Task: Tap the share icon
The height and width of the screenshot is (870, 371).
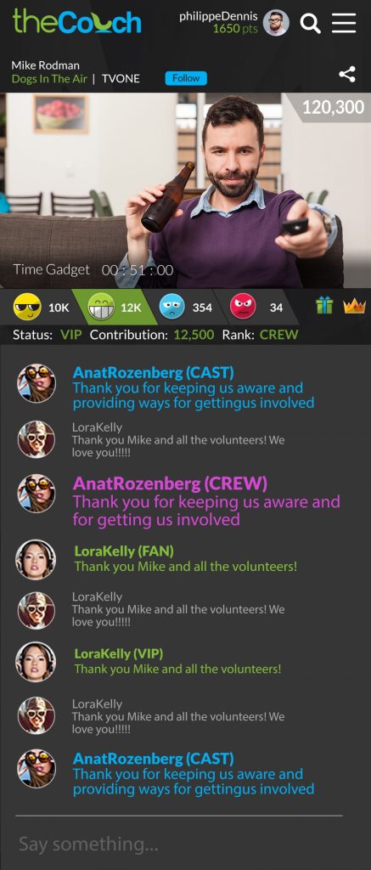Action: [347, 75]
